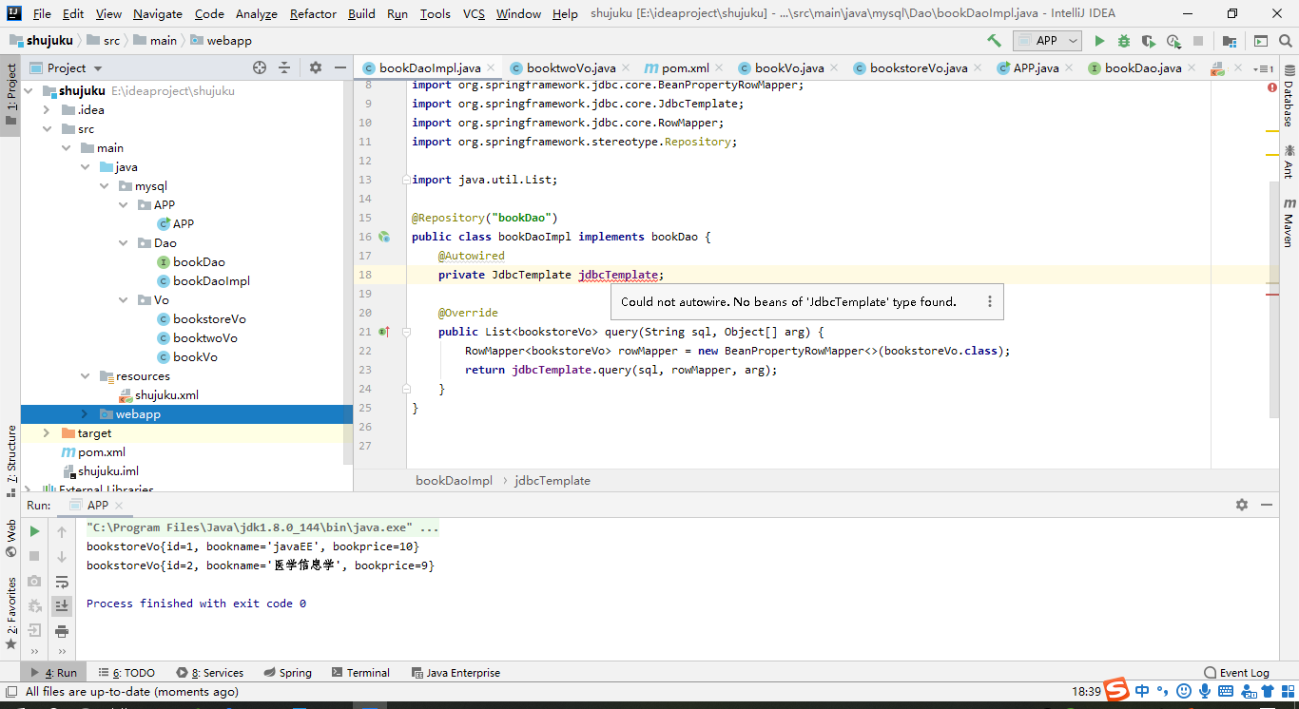This screenshot has height=709, width=1299.
Task: Open Run panel settings gear
Action: tap(1241, 505)
